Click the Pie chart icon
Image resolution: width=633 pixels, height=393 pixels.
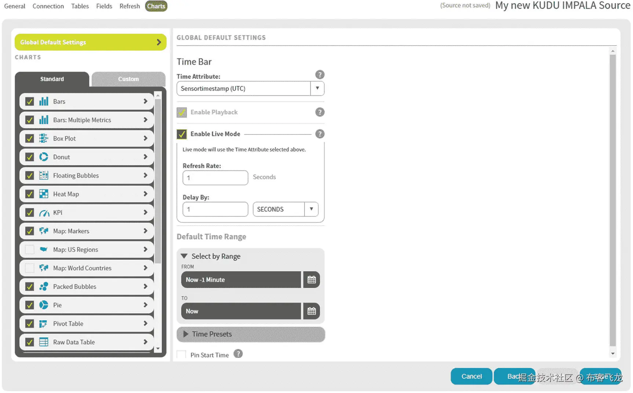(x=44, y=305)
